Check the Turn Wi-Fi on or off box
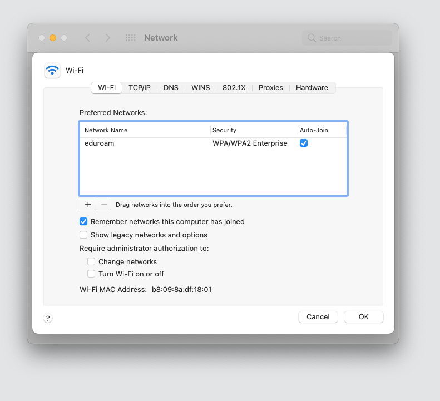The width and height of the screenshot is (440, 401). click(91, 274)
